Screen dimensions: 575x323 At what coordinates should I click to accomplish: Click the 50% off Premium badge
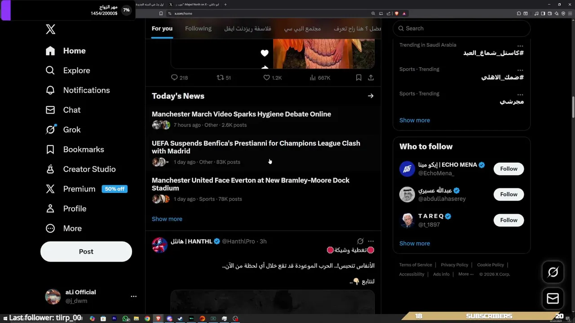[x=115, y=189]
